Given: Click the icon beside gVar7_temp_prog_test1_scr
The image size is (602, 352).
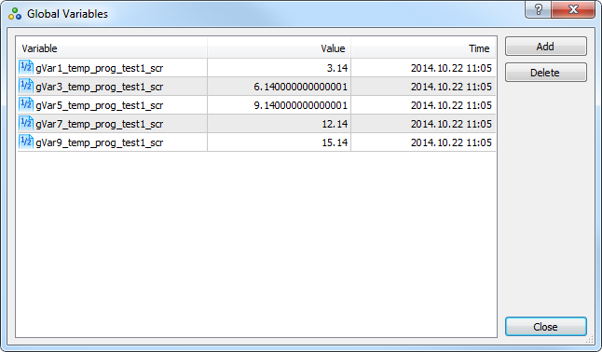Looking at the screenshot, I should 26,123.
